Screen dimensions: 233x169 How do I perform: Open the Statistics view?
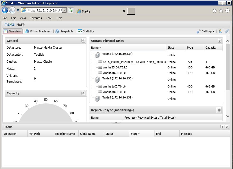point(86,31)
